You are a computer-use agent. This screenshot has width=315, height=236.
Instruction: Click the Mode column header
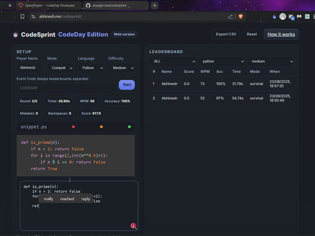(x=255, y=72)
